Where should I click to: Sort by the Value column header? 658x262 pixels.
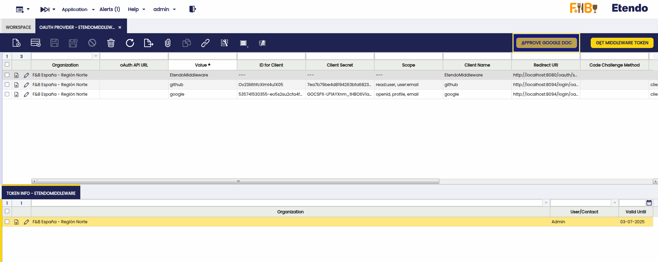[x=203, y=65]
